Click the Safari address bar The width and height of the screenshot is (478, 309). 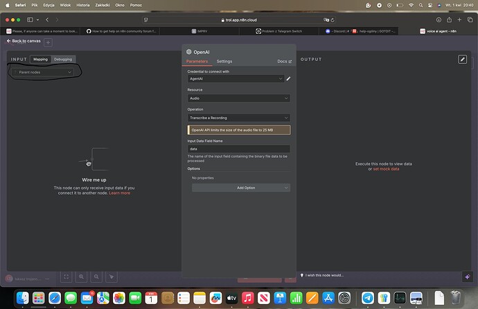pyautogui.click(x=239, y=20)
